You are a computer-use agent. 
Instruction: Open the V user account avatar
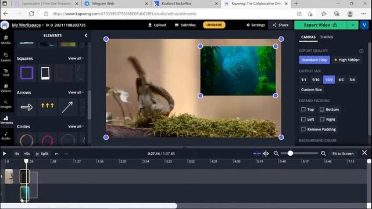(x=364, y=25)
